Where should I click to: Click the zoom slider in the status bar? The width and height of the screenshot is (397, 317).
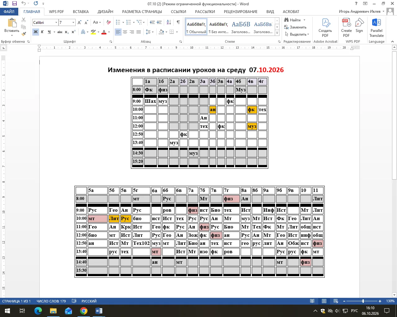pos(363,301)
